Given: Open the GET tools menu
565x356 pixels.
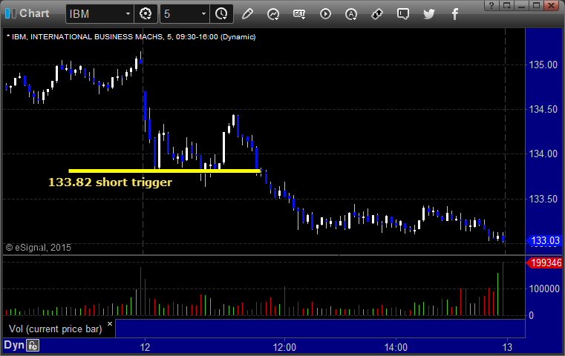Looking at the screenshot, I should pyautogui.click(x=299, y=14).
